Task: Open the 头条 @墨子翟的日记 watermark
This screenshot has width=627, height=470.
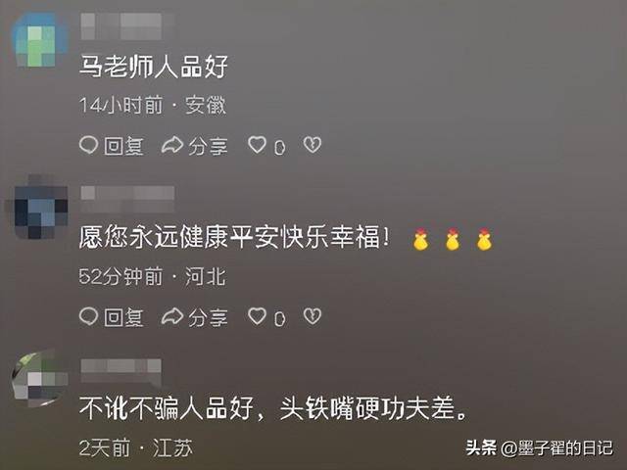Action: pos(539,448)
